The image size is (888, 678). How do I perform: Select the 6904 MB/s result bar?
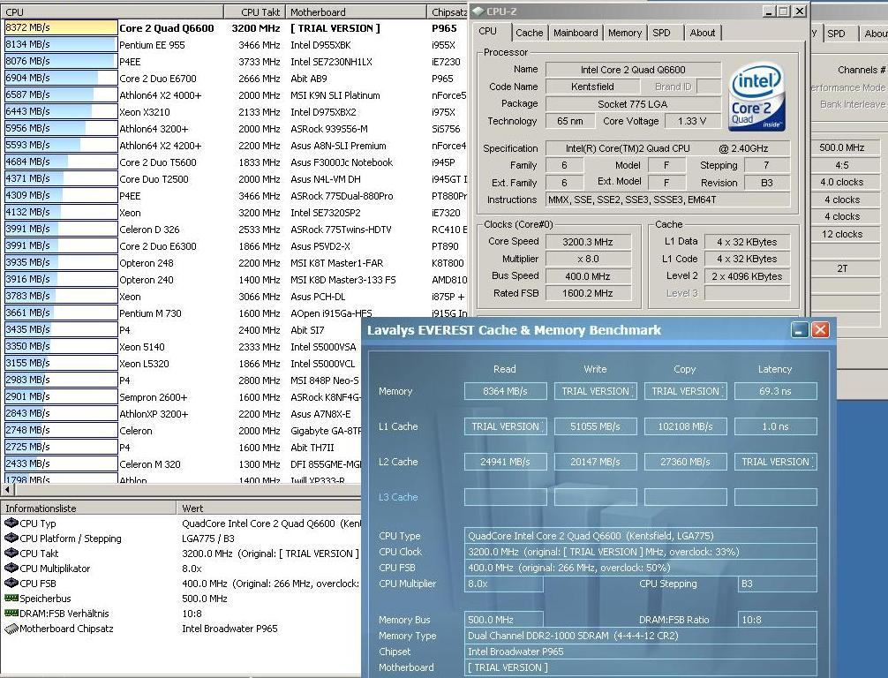point(61,78)
